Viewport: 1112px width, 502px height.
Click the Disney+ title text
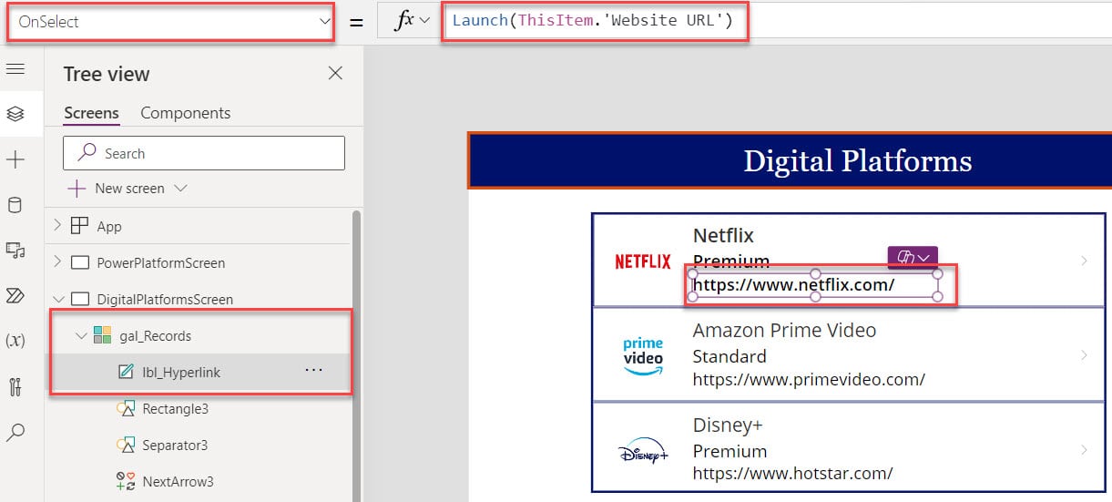click(x=729, y=425)
